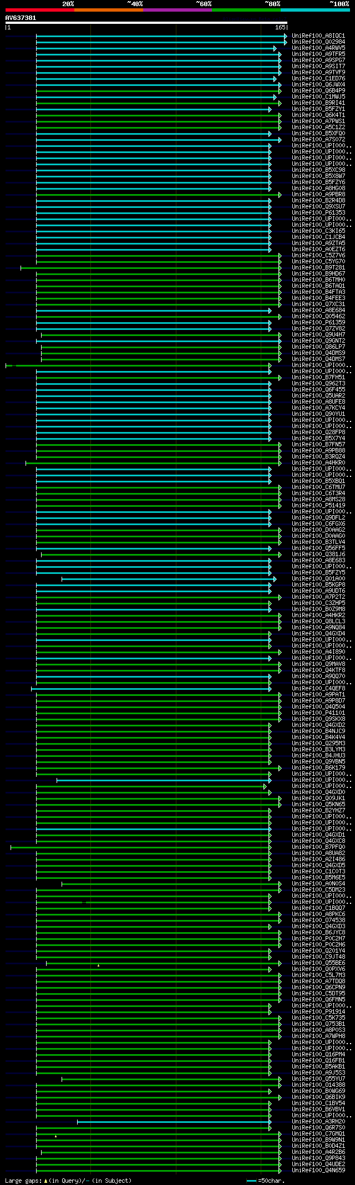The height and width of the screenshot is (1185, 355).
Task: Click the cyan alignment bar for A3RH20
Action: pyautogui.click(x=174, y=1121)
